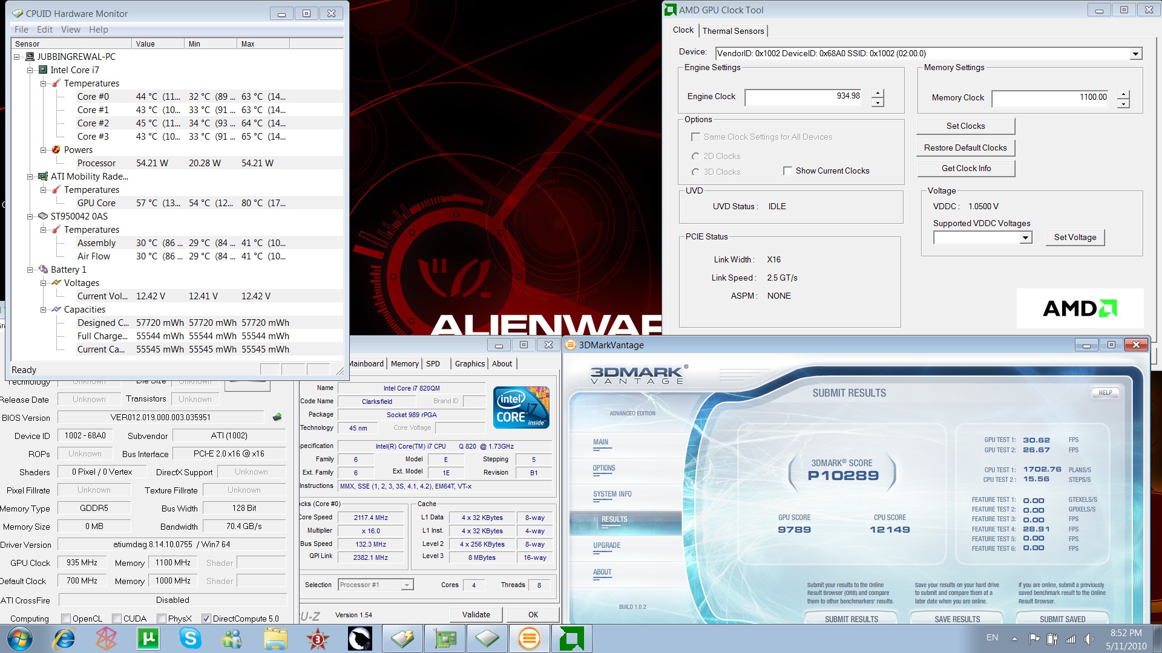Image resolution: width=1162 pixels, height=653 pixels.
Task: Click SAVE RESULTS in 3DMark Vantage
Action: click(x=957, y=619)
